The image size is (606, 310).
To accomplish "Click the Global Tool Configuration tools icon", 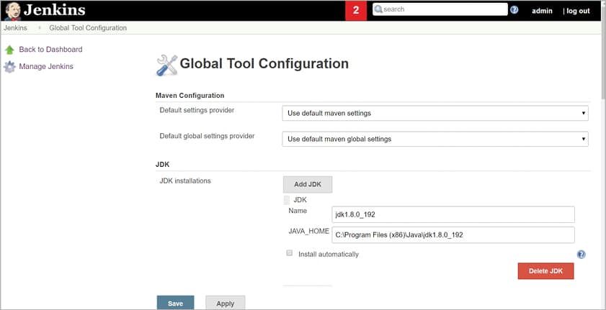I will [x=166, y=65].
